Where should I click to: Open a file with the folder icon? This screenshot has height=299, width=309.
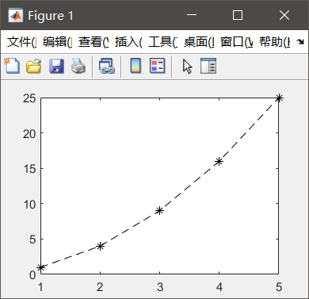tap(33, 66)
